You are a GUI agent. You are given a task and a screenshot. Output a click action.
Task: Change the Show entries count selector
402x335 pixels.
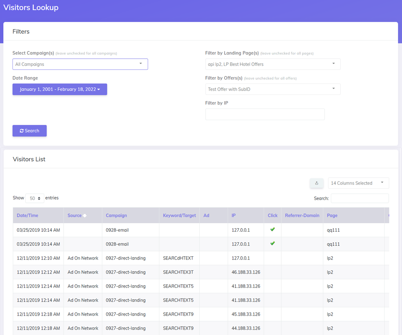tap(35, 198)
